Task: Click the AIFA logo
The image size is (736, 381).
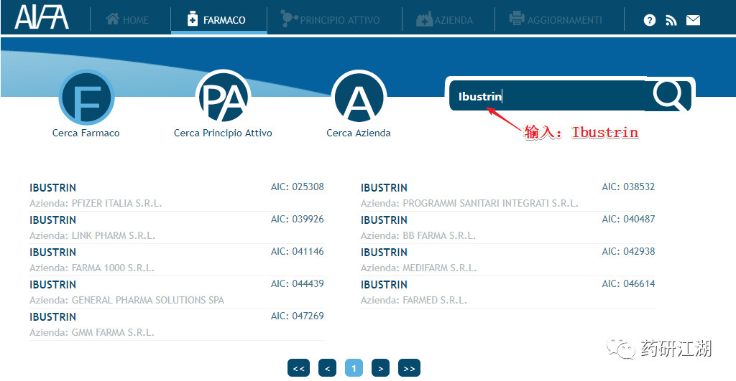Action: [x=42, y=17]
